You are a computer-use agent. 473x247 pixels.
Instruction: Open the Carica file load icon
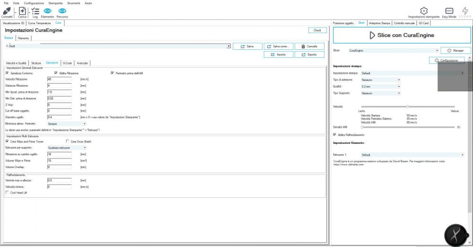pos(22,10)
